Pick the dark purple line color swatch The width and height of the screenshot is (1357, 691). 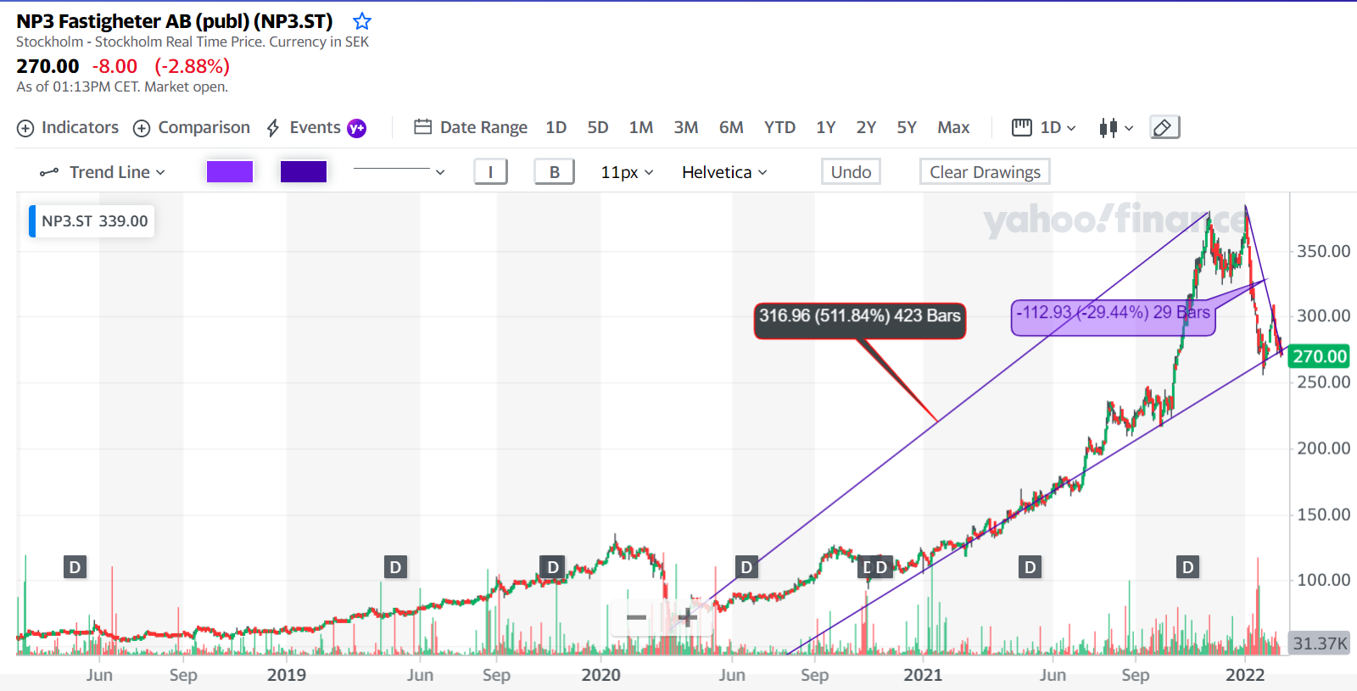click(304, 172)
